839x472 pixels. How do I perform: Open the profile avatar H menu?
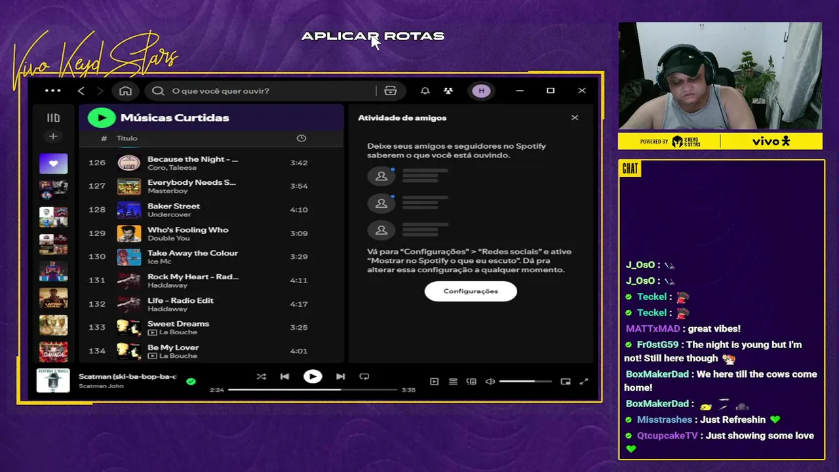pyautogui.click(x=482, y=90)
